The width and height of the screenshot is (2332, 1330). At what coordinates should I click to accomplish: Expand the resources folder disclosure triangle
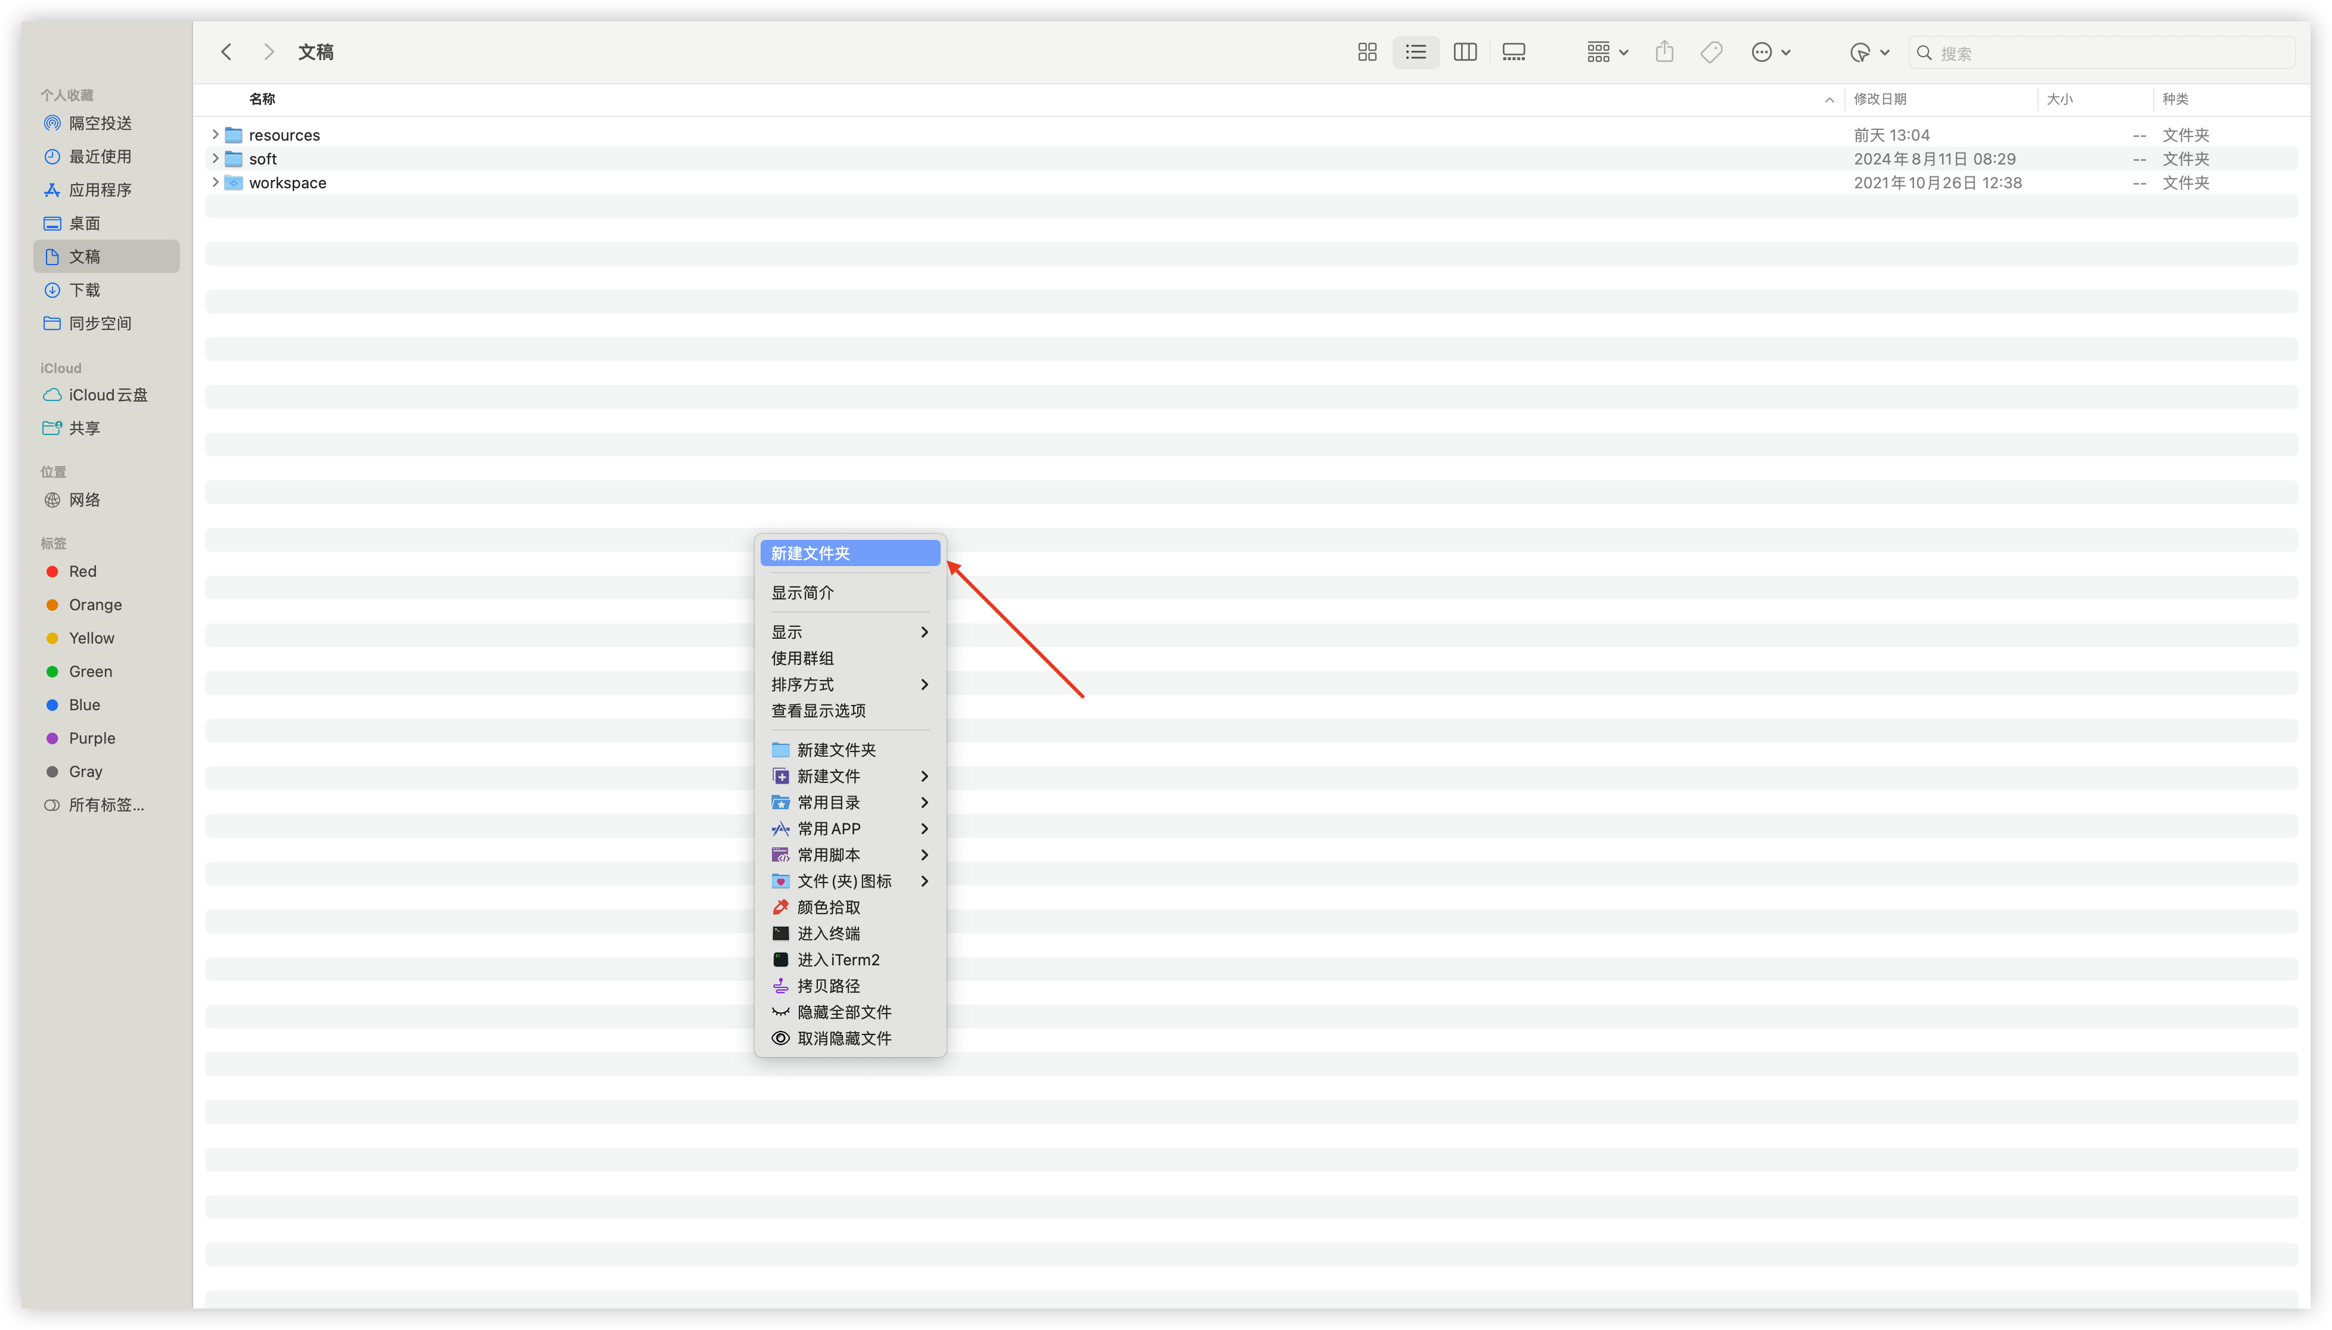click(x=215, y=134)
